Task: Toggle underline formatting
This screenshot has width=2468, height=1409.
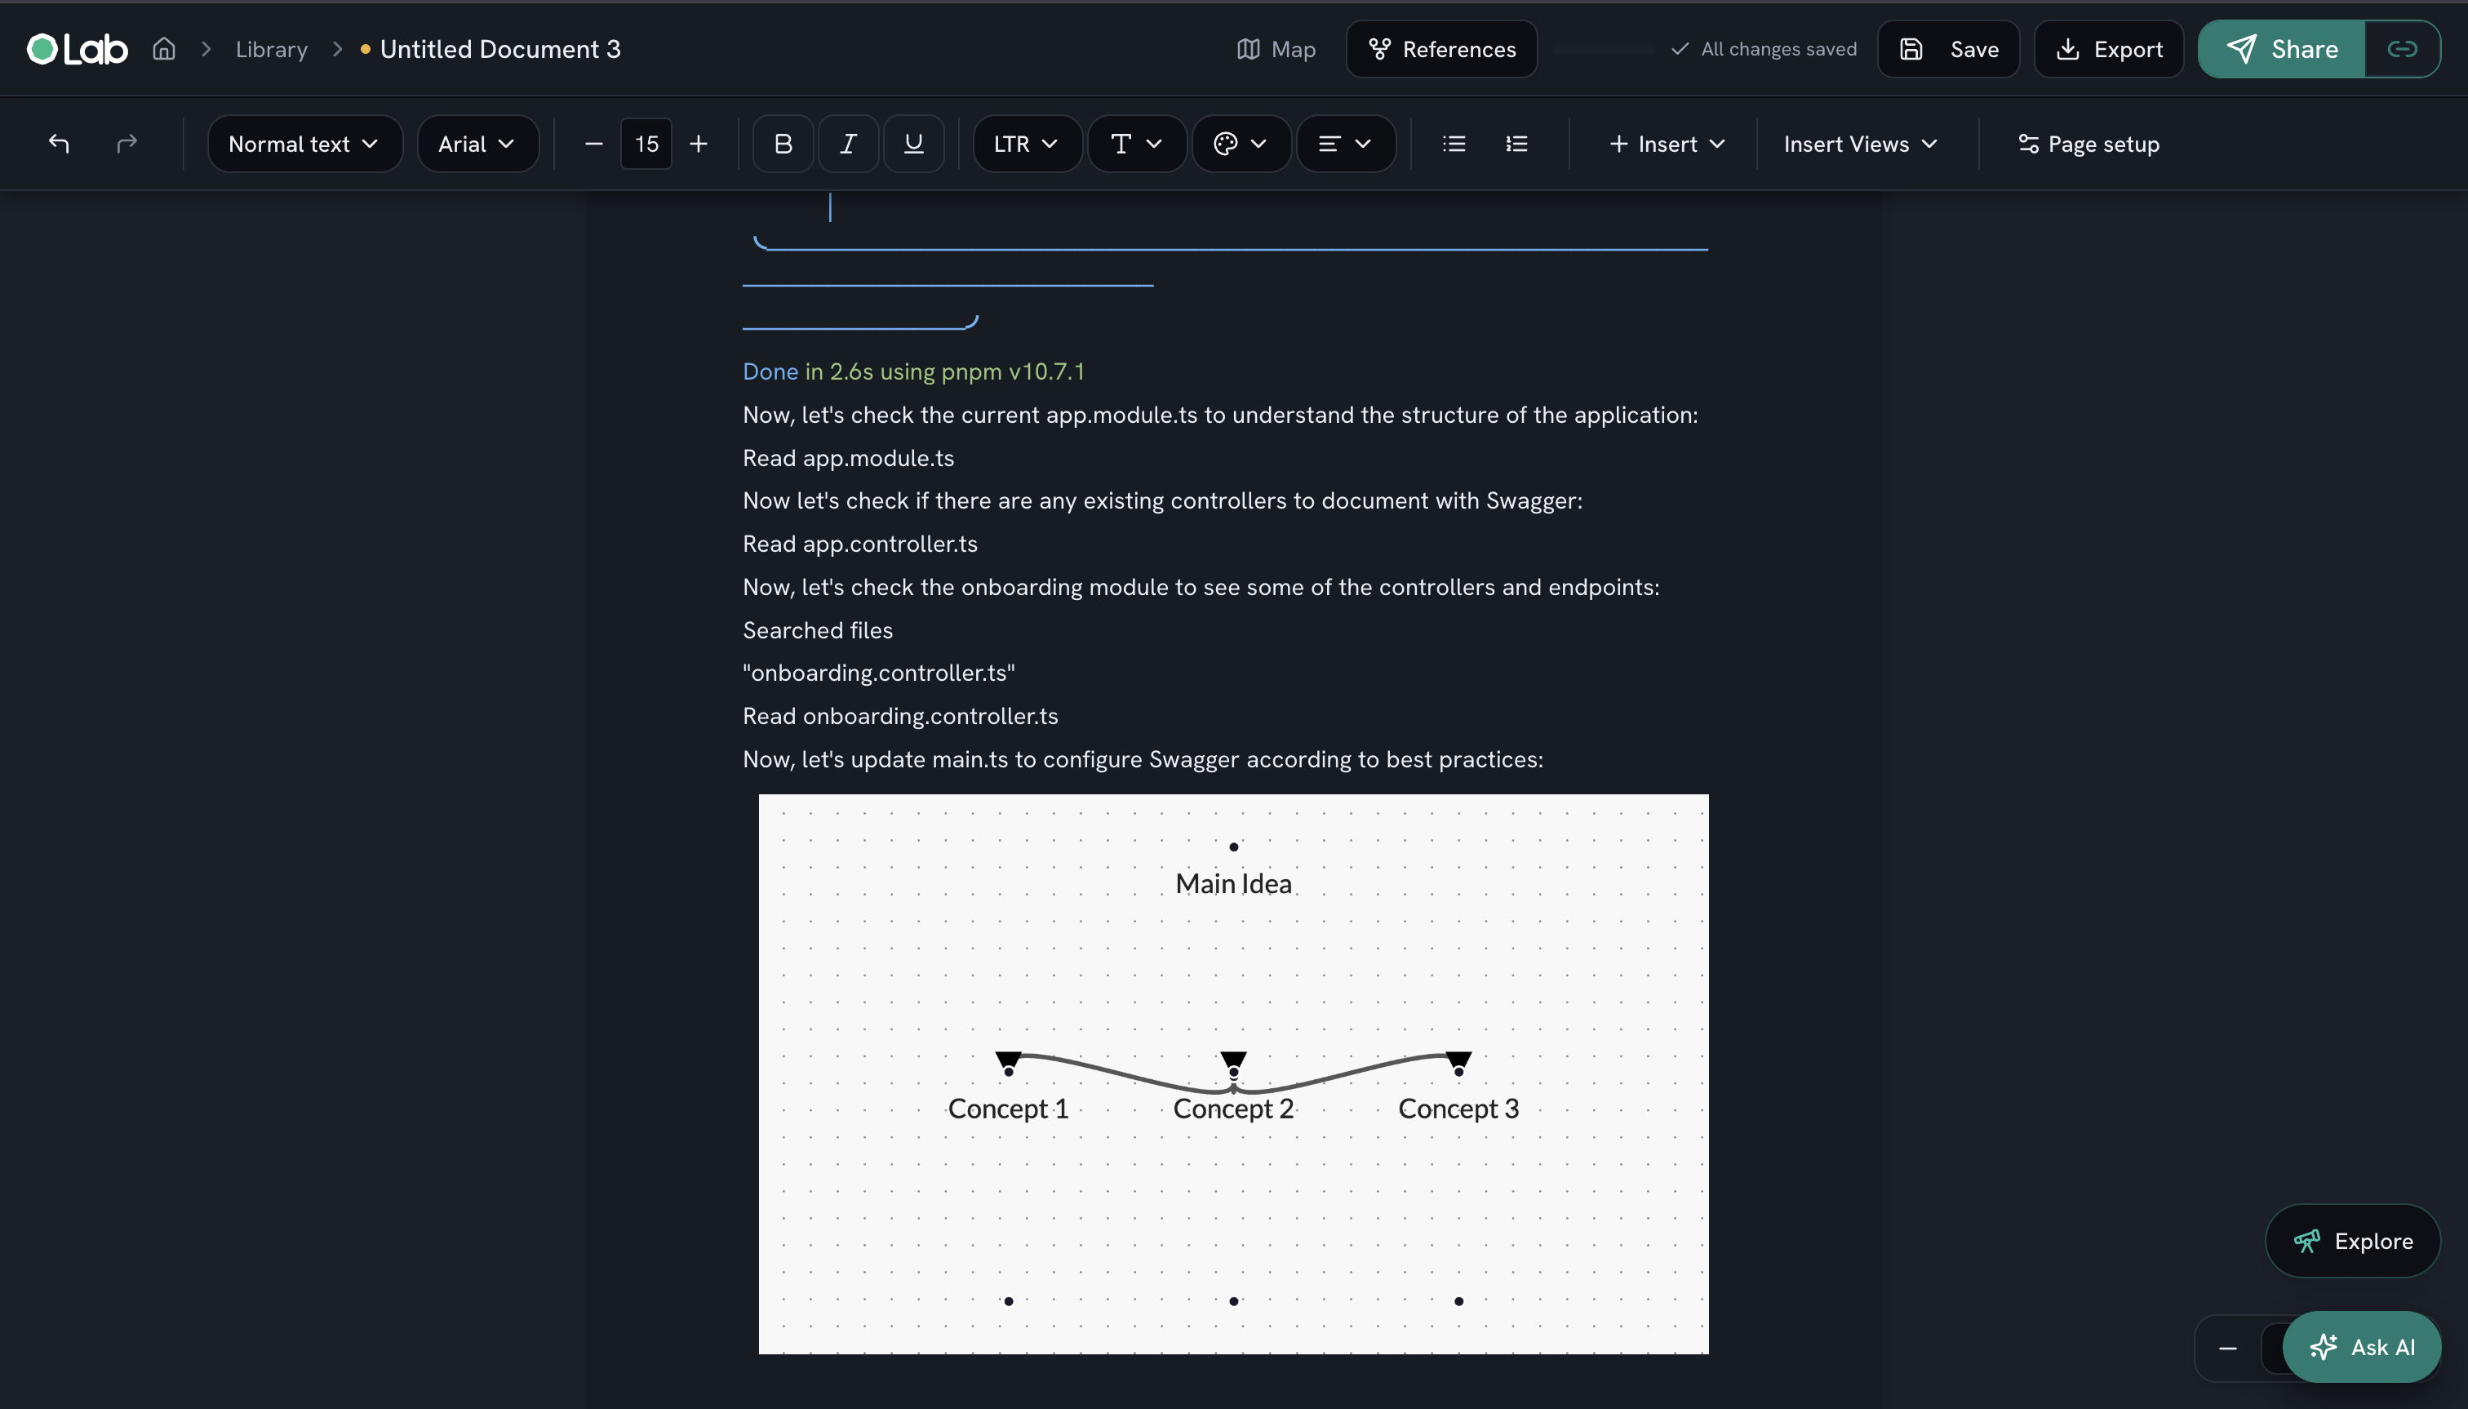Action: coord(913,144)
